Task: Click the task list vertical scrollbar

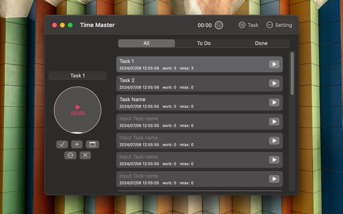Action: coord(292,73)
